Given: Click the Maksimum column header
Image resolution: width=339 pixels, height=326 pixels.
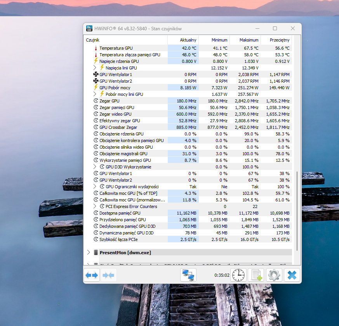Looking at the screenshot, I should [x=249, y=40].
